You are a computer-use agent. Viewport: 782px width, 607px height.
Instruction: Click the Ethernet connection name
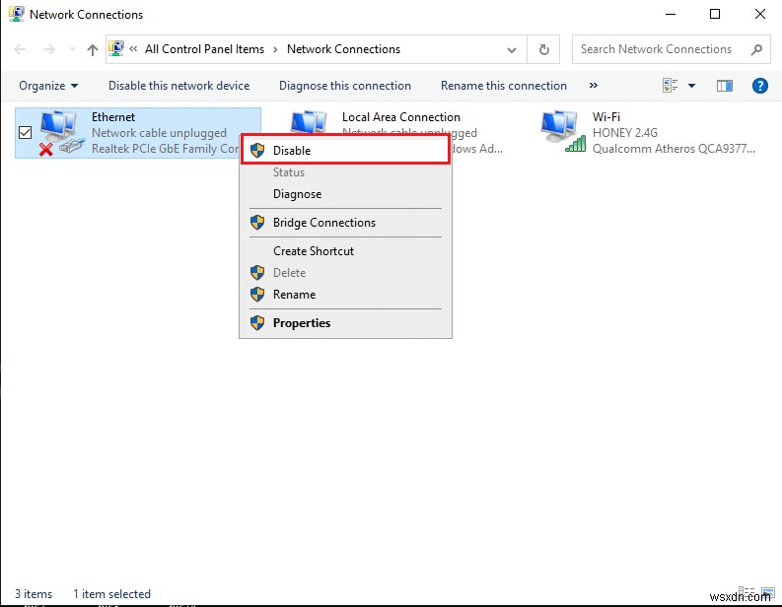(x=113, y=117)
